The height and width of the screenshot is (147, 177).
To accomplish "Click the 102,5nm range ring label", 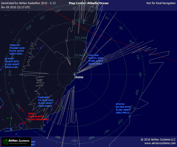I will point(80,38).
